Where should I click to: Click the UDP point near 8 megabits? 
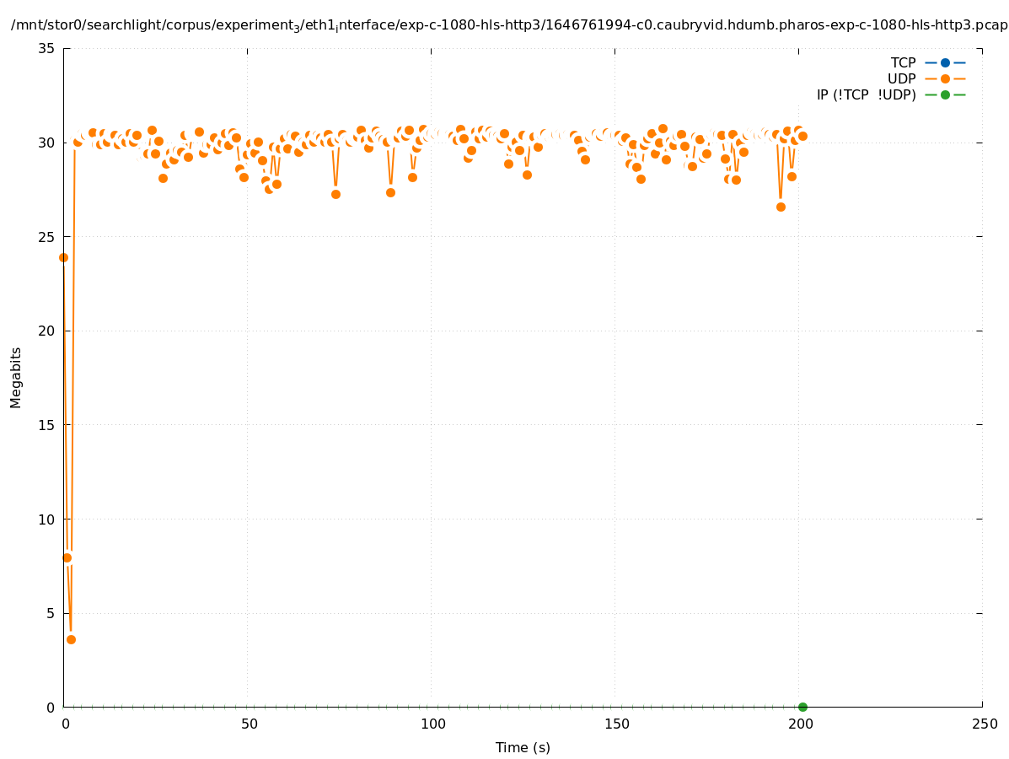click(67, 557)
